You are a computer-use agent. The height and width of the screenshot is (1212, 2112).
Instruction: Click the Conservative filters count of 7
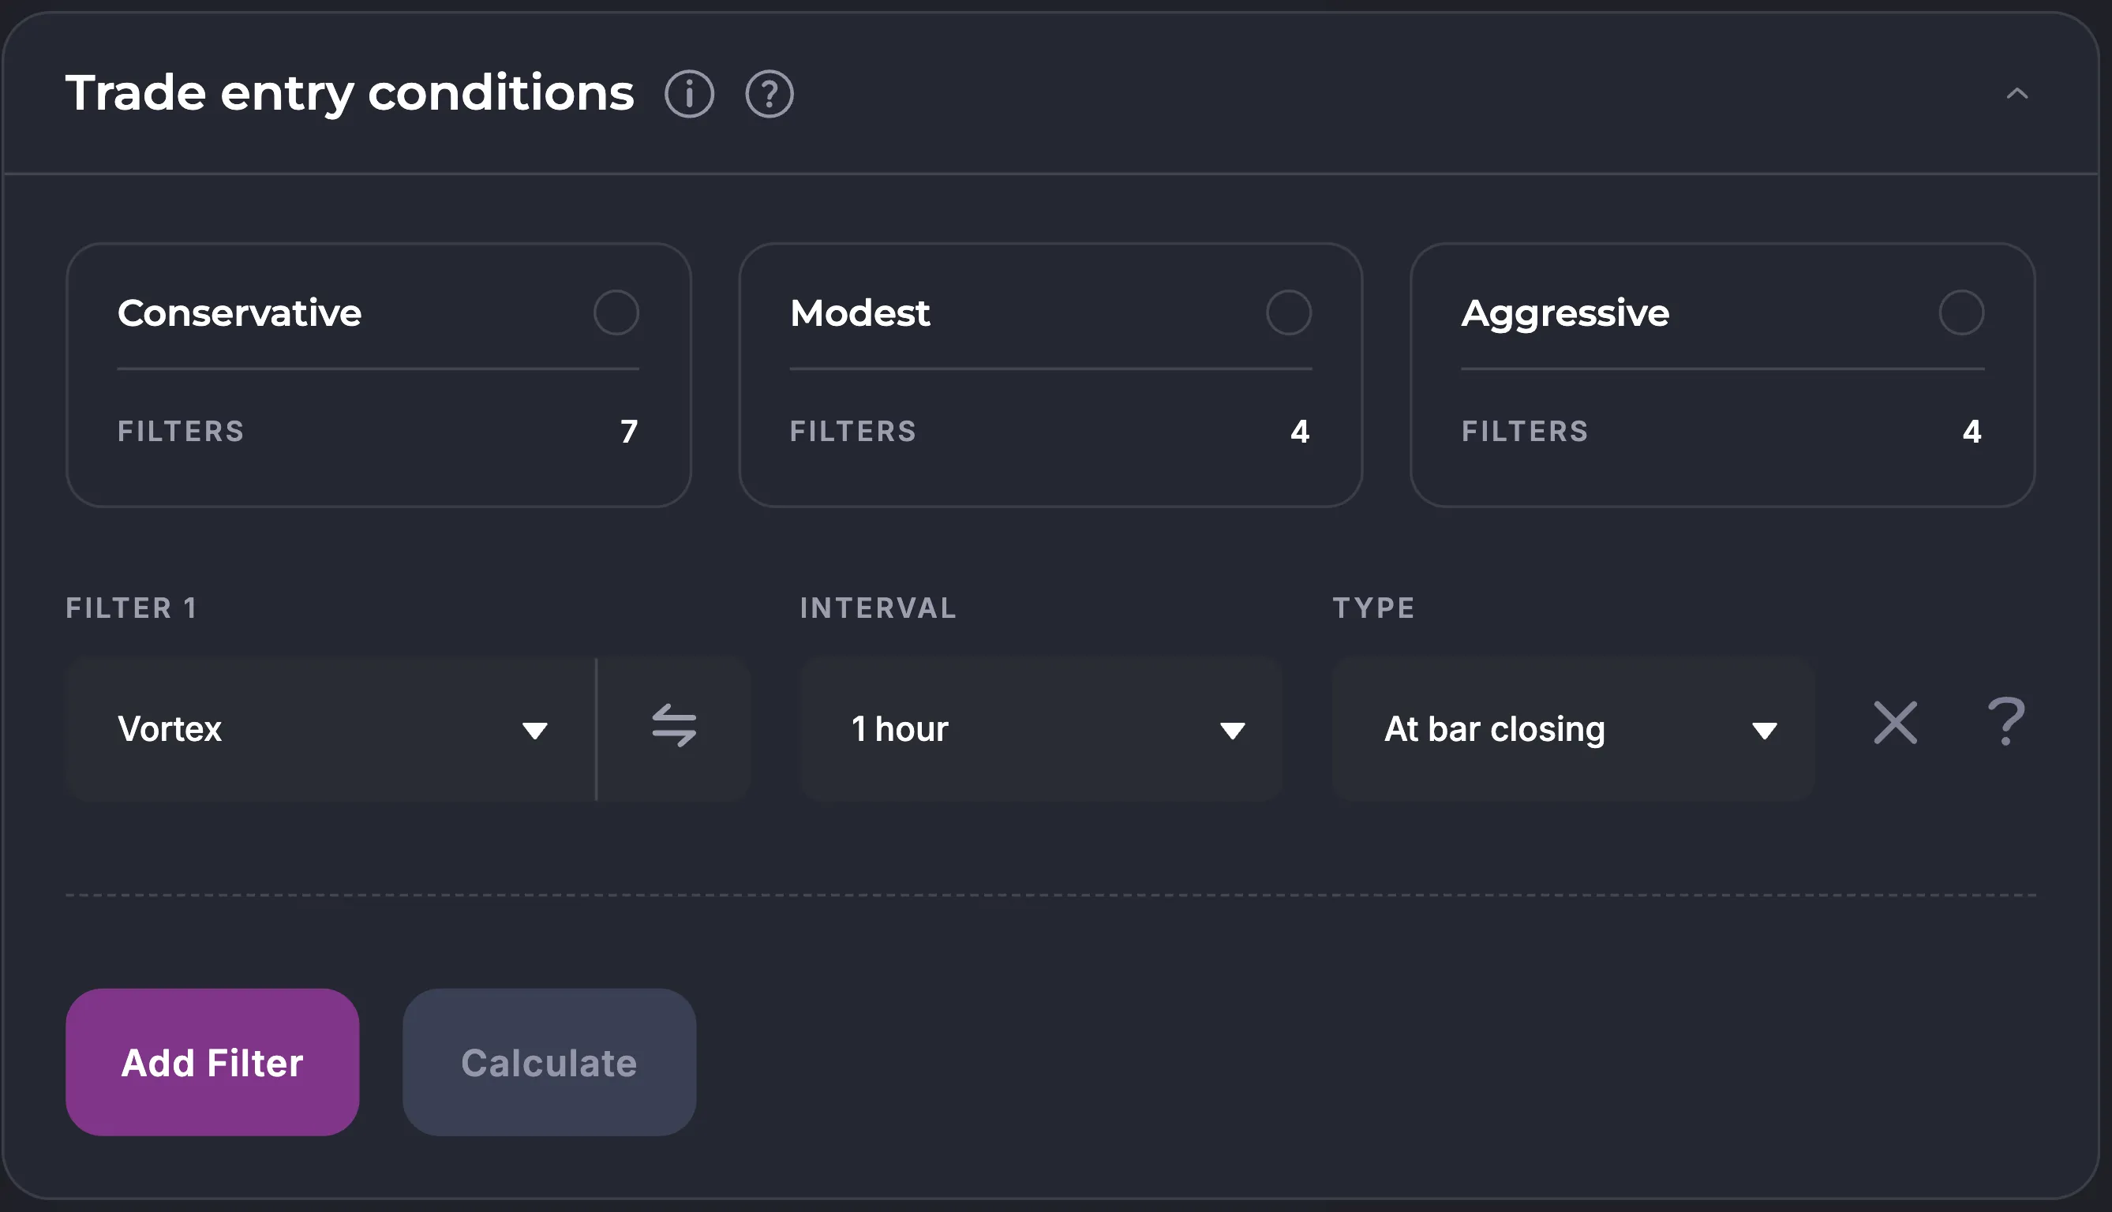pyautogui.click(x=628, y=431)
